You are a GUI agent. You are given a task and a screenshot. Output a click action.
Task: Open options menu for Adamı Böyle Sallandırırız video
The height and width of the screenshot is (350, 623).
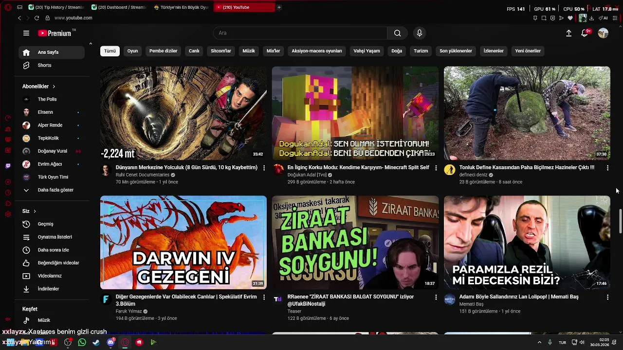(x=607, y=297)
